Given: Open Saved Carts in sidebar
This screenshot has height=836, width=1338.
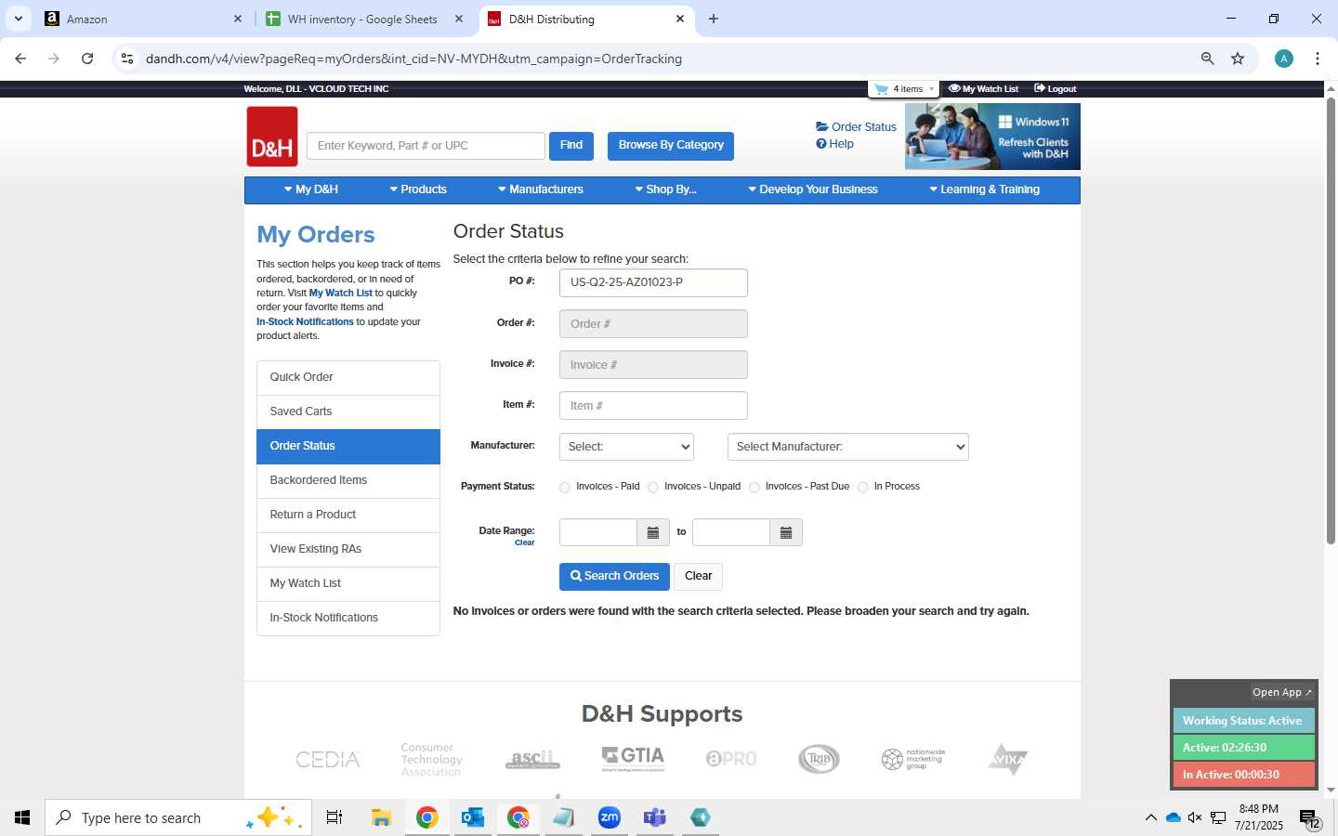Looking at the screenshot, I should (x=348, y=411).
